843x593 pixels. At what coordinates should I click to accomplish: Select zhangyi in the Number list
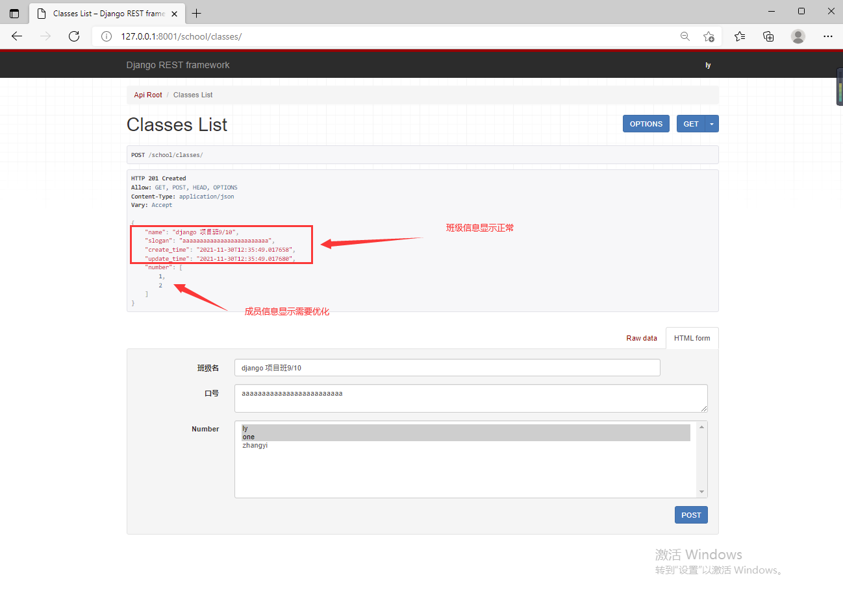466,446
